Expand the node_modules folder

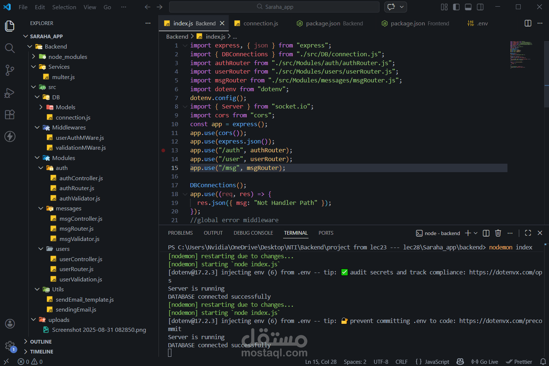pyautogui.click(x=33, y=57)
